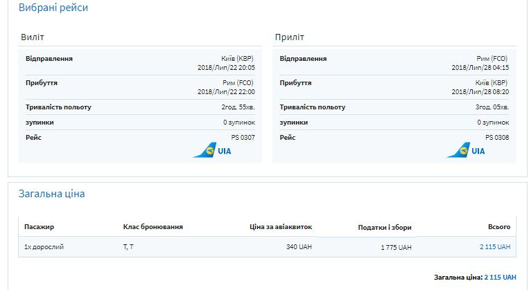Image resolution: width=529 pixels, height=290 pixels.
Task: Click the Загальна ціна section heading
Action: click(51, 194)
